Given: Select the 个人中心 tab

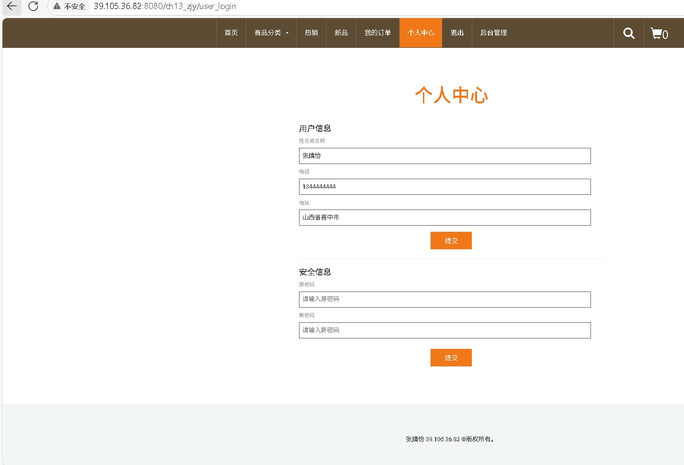Looking at the screenshot, I should (421, 33).
